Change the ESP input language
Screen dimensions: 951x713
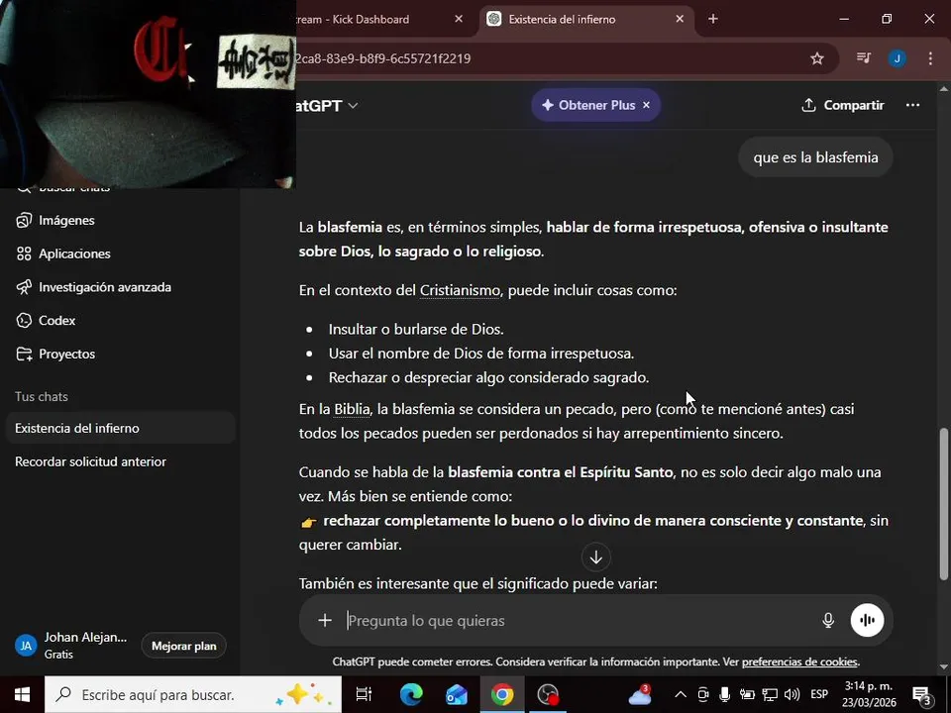click(x=819, y=695)
